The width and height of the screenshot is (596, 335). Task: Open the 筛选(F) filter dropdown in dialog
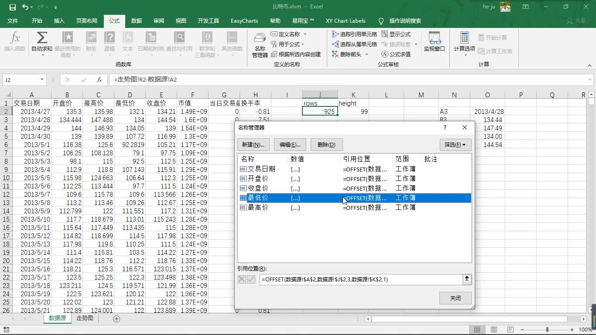[x=455, y=144]
